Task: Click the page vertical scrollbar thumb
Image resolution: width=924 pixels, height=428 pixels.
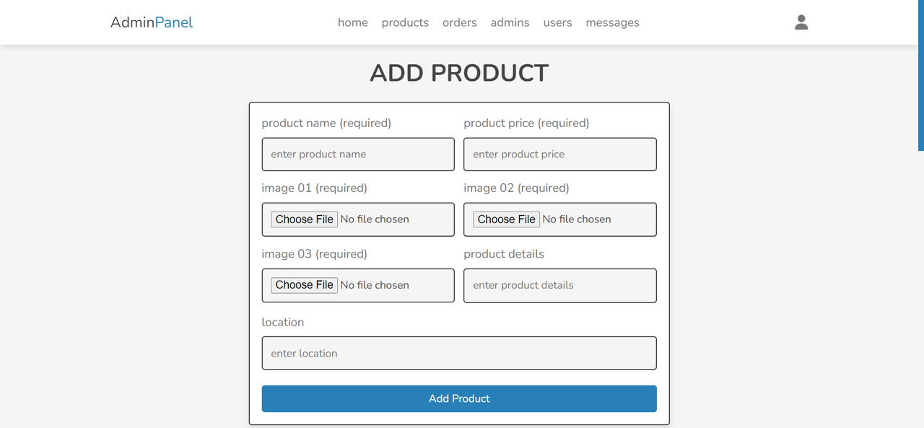Action: point(921,75)
